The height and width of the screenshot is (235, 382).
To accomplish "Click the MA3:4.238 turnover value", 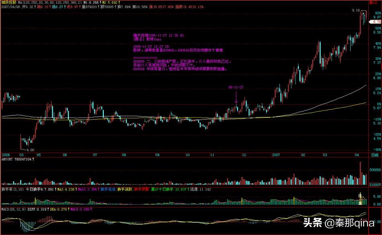I will (67, 189).
